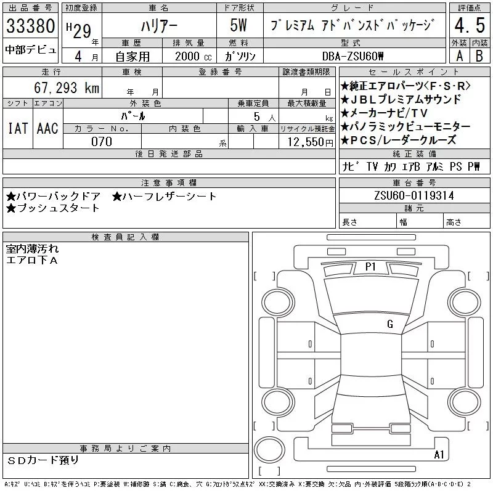Click the note パワーバックドア
Viewport: 493px width, 493px height.
[53, 197]
